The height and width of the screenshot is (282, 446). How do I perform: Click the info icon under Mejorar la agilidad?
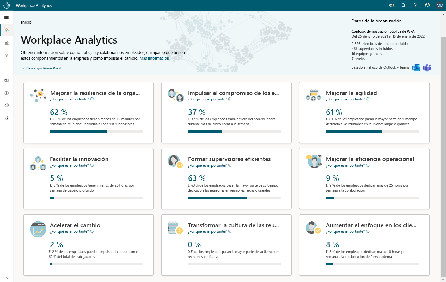(368, 99)
